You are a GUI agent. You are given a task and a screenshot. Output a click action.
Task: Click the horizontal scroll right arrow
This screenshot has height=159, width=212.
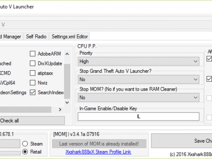pyautogui.click(x=60, y=110)
